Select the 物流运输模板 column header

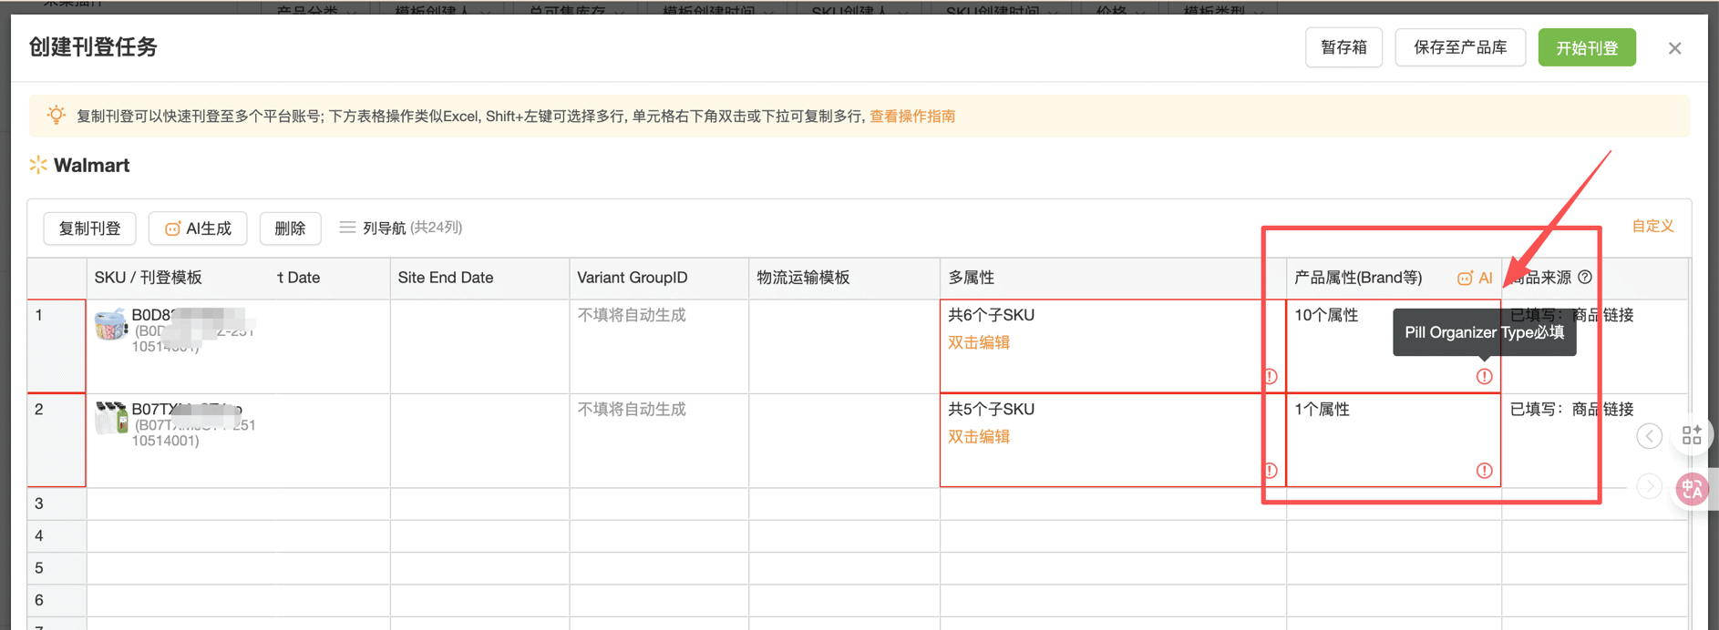tap(844, 278)
